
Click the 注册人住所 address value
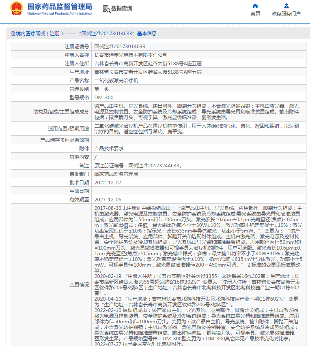click(148, 64)
